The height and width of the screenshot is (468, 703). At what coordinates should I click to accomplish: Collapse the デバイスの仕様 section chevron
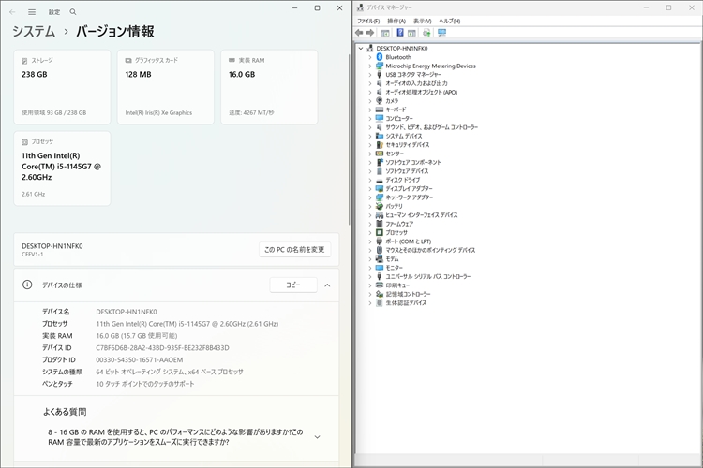tap(327, 285)
